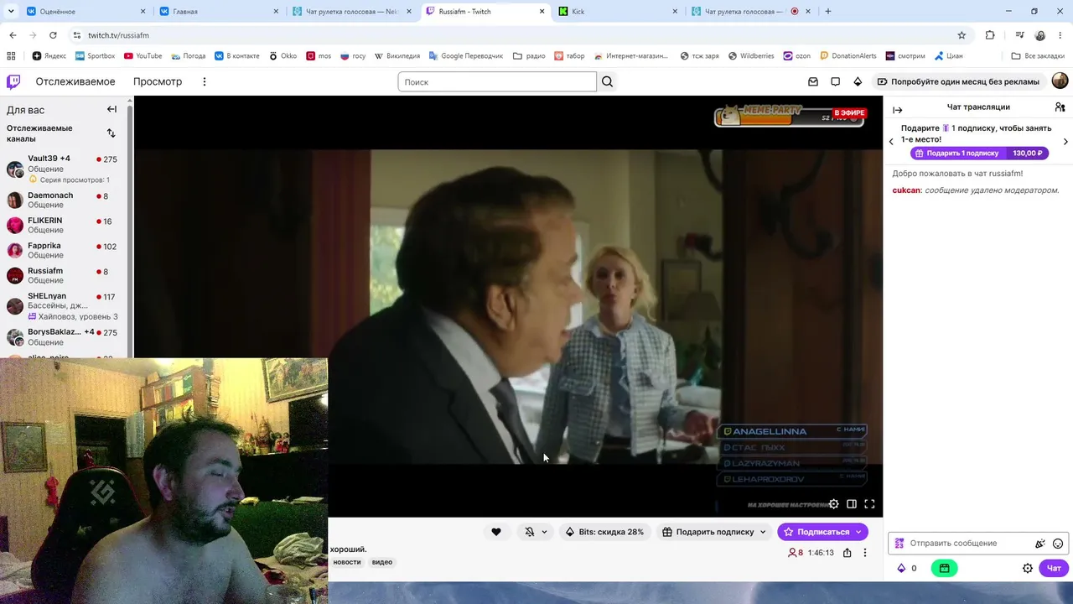
Task: Open the chat celebration effects icon
Action: coord(1040,544)
